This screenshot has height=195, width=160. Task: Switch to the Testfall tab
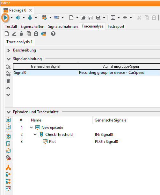[11, 27]
